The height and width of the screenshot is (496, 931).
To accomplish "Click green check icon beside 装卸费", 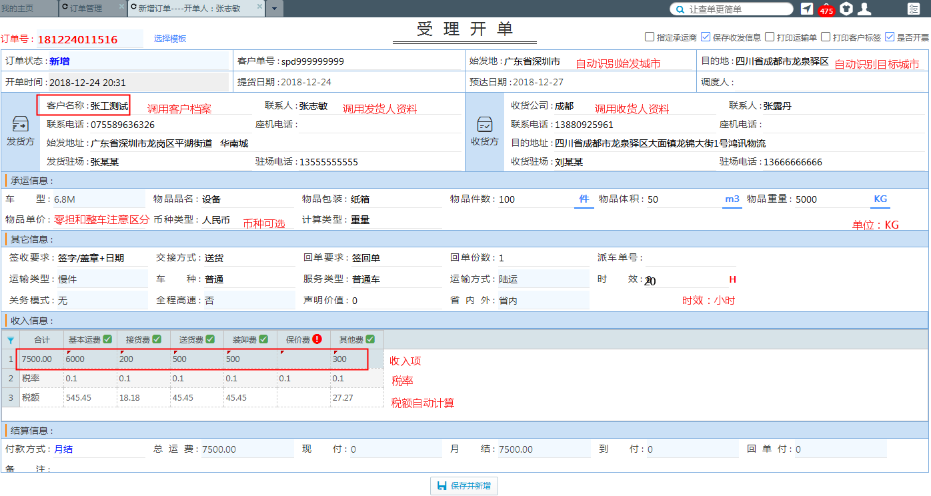I will click(x=263, y=339).
